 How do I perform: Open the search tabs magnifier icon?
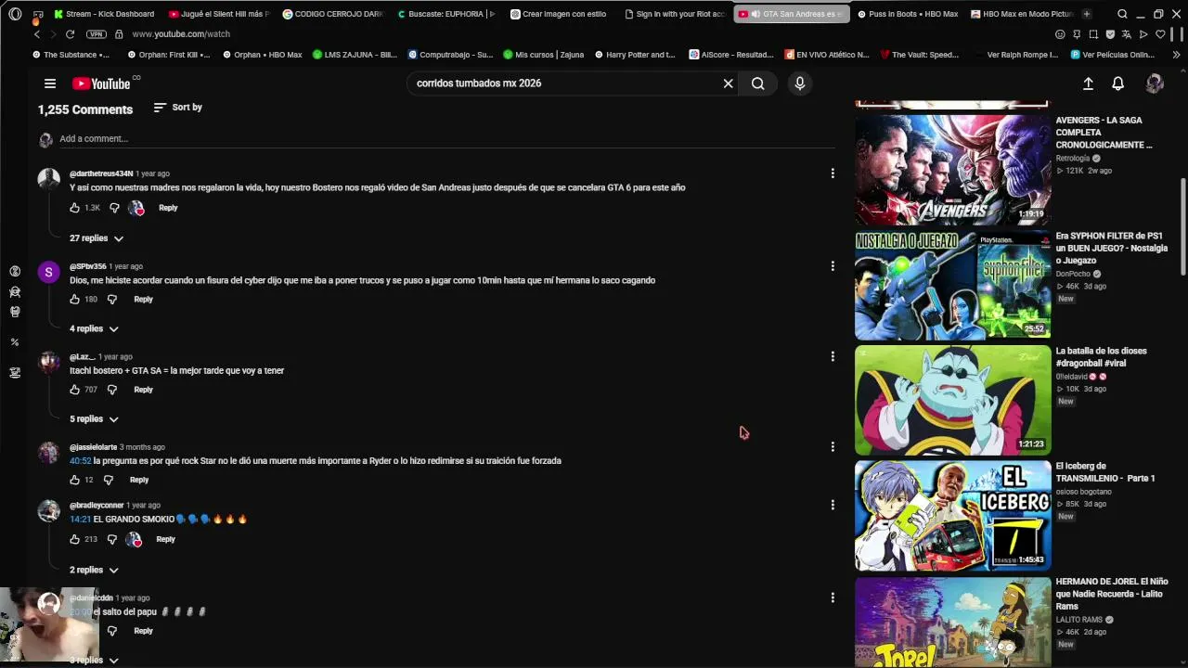click(1122, 14)
